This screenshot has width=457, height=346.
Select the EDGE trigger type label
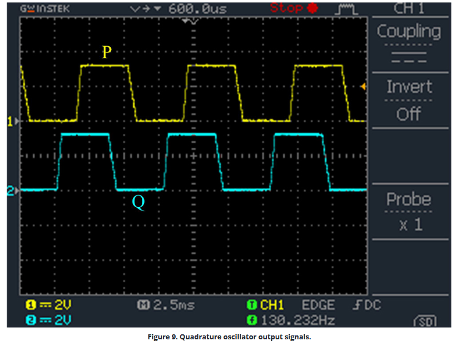tap(319, 304)
